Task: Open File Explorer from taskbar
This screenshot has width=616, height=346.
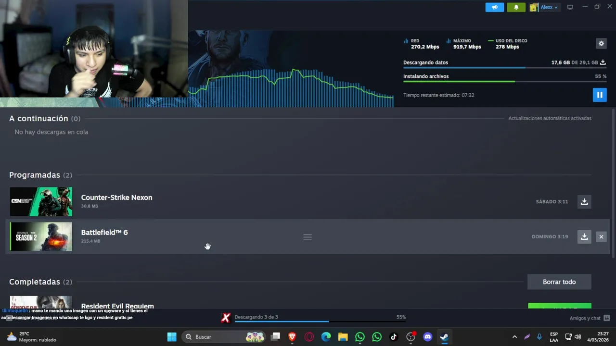Action: 343,337
